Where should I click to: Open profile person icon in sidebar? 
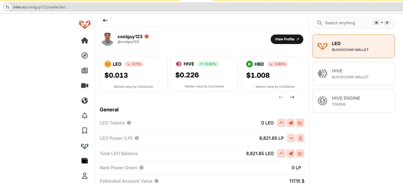(x=85, y=176)
